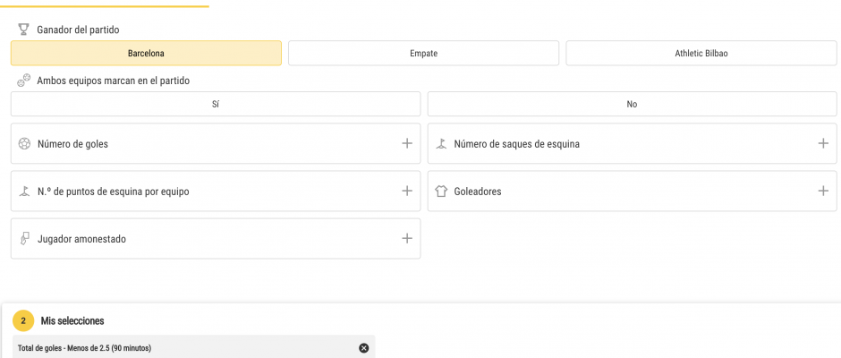Click the card icon beside Jugador amonestado

[24, 239]
